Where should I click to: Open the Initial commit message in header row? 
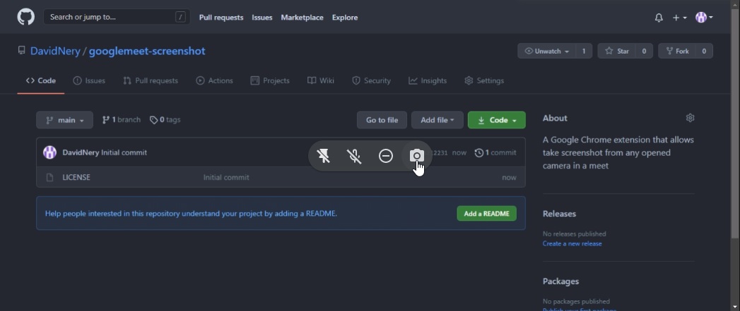point(124,152)
